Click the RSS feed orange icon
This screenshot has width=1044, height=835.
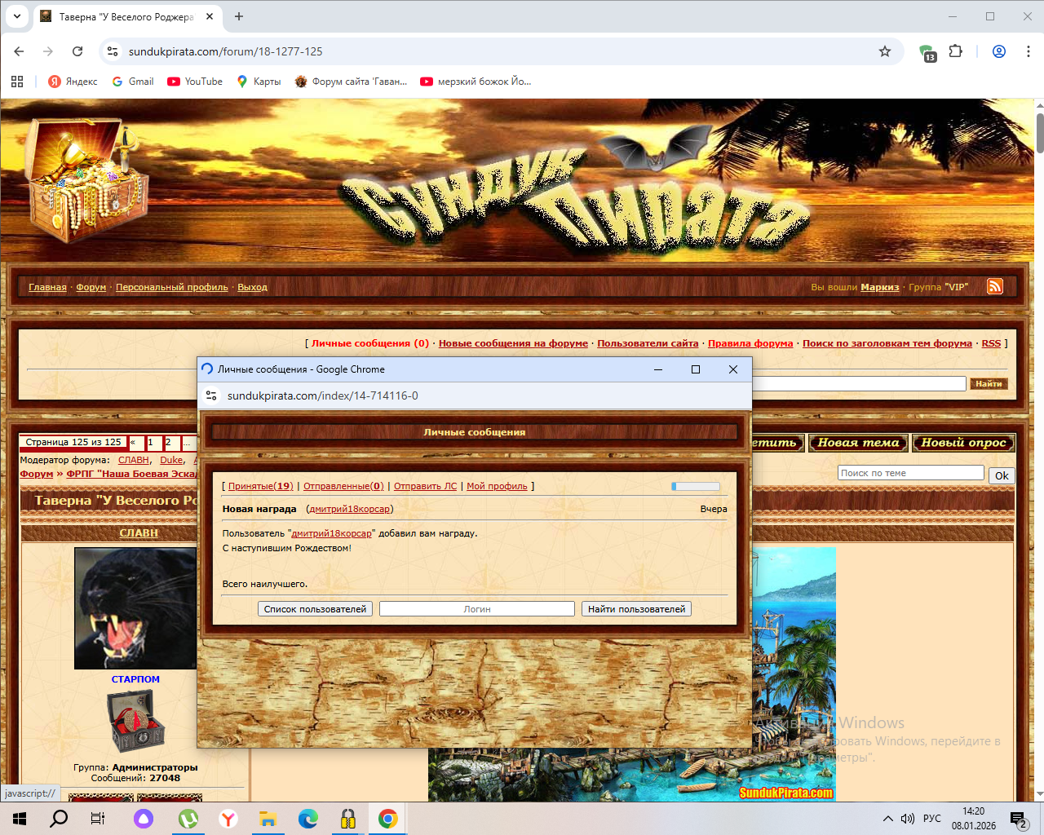[994, 286]
